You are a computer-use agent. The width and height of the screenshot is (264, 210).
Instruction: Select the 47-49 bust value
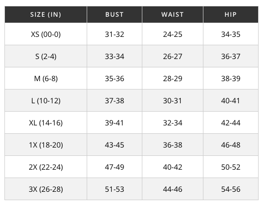(x=114, y=167)
